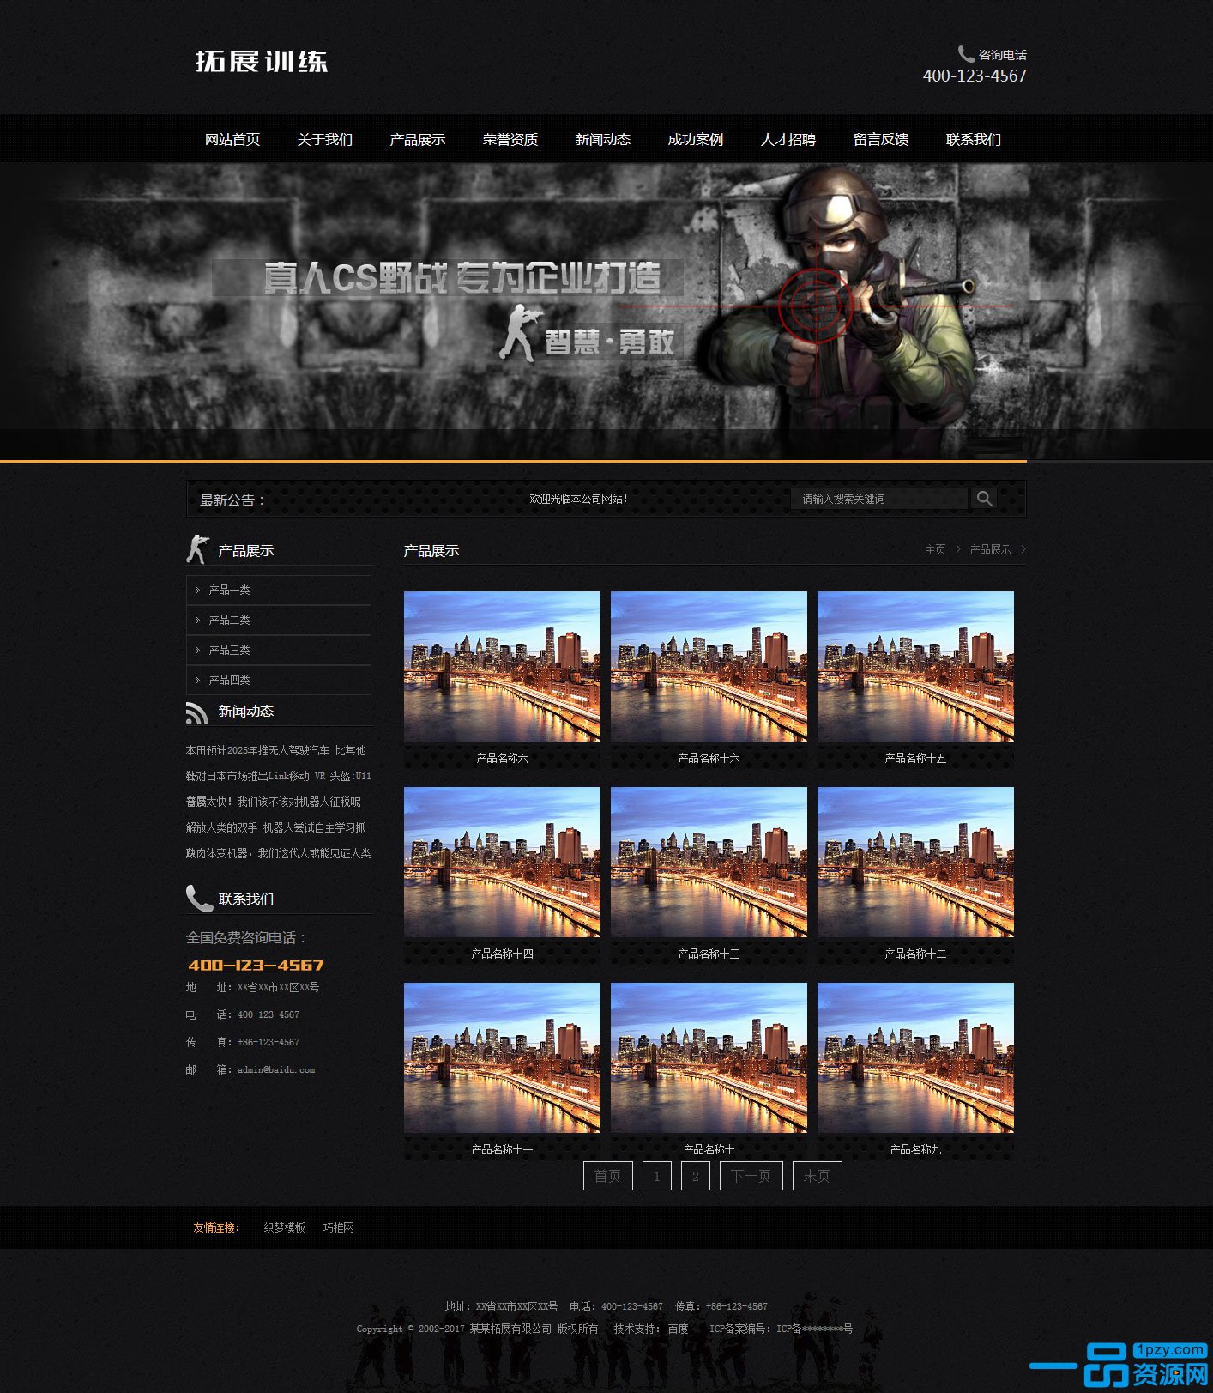The image size is (1213, 1393).
Task: Open the 产品名称十三 thumbnail
Action: point(709,862)
